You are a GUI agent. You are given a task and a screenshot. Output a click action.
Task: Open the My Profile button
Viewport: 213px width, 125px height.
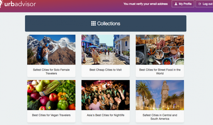pyautogui.click(x=183, y=4)
